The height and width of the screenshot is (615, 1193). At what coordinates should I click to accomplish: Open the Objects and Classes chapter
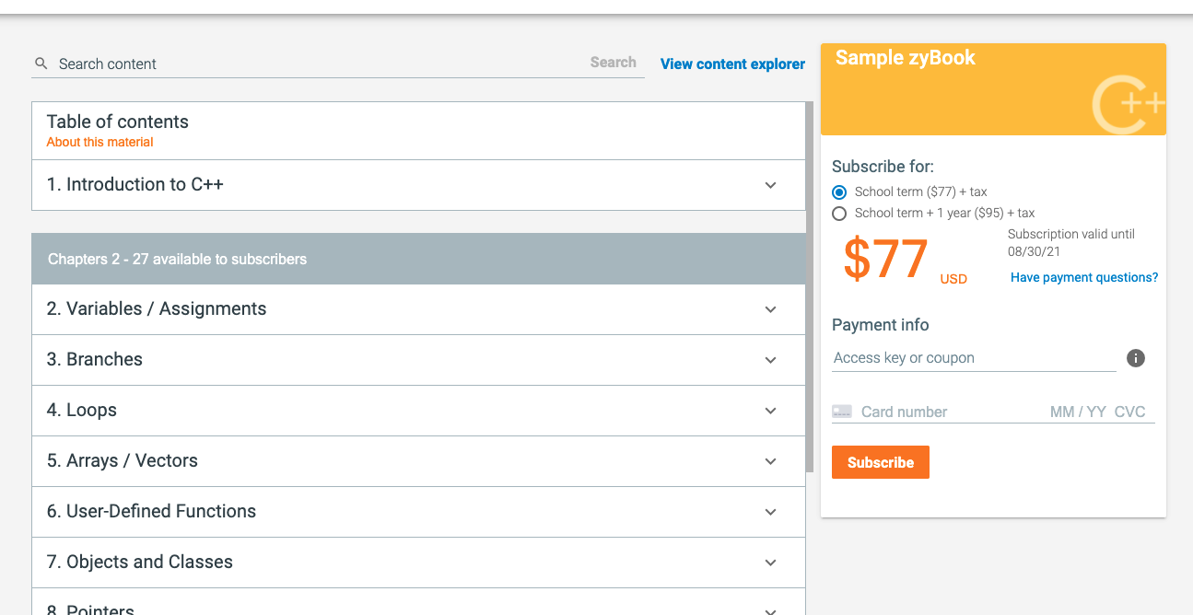(x=140, y=563)
